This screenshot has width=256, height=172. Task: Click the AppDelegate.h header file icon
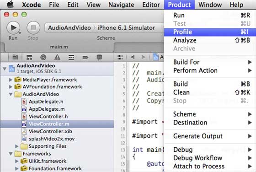point(24,102)
